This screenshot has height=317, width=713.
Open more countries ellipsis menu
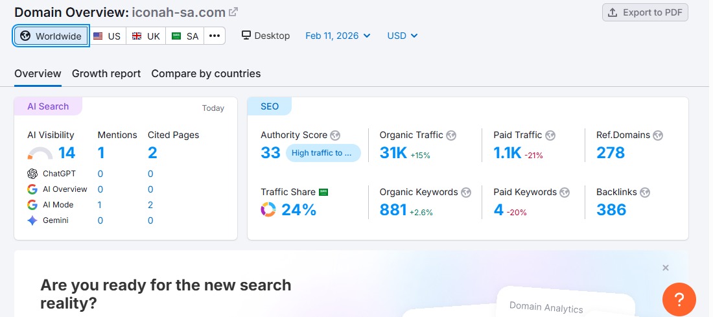215,36
